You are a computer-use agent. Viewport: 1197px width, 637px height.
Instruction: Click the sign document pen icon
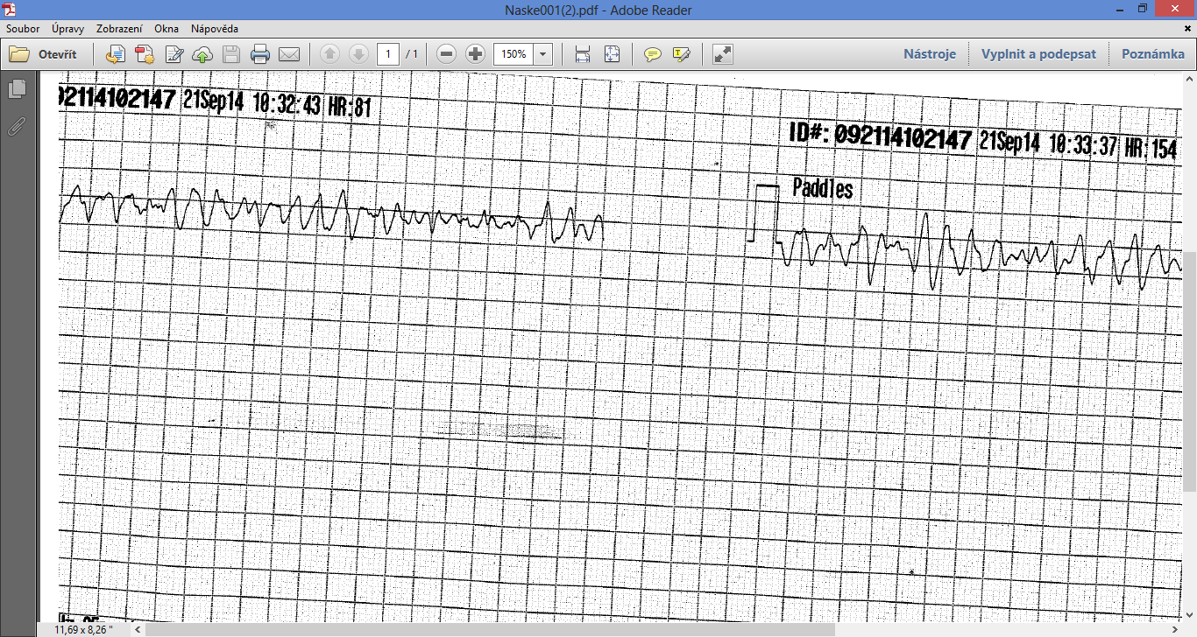coord(174,54)
